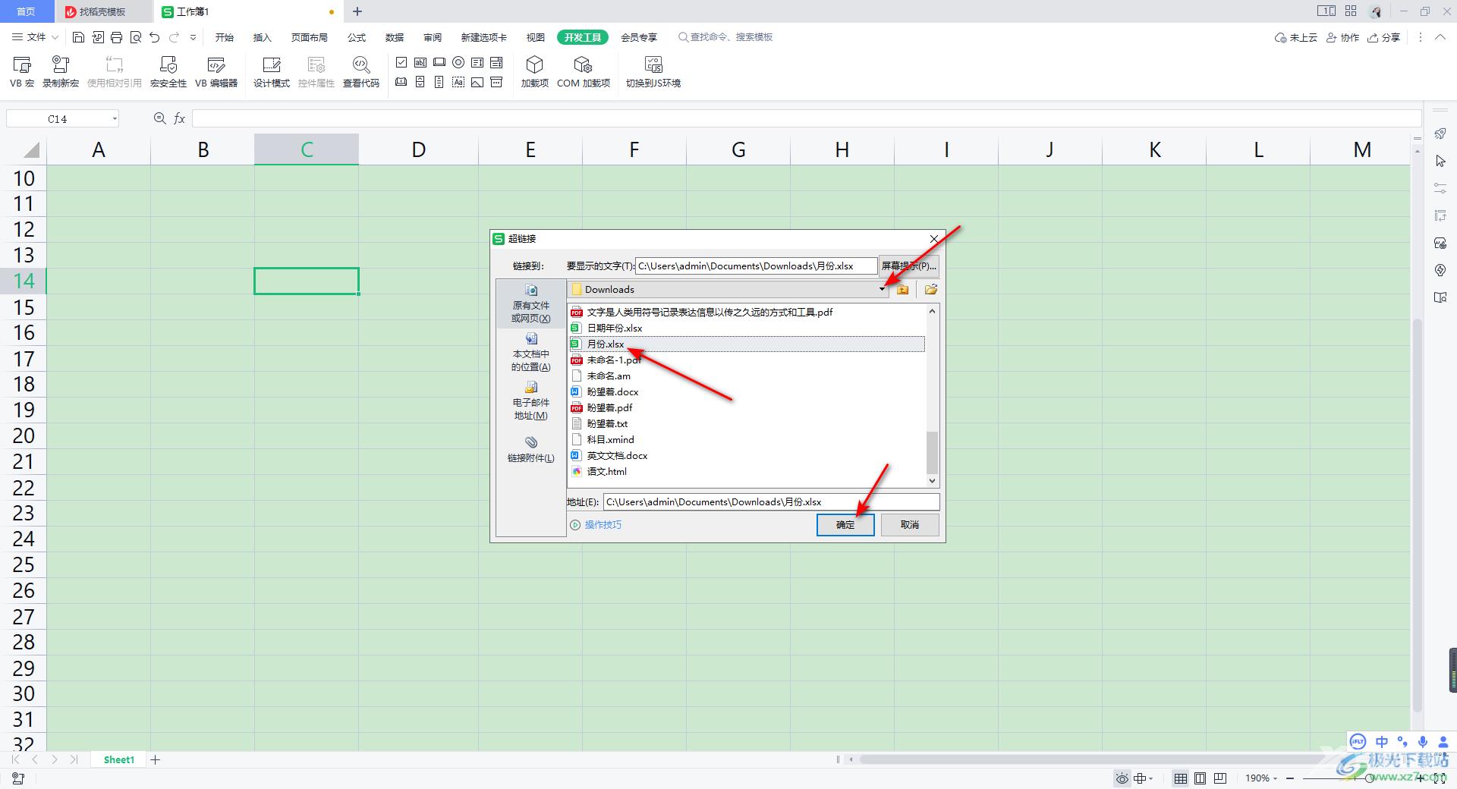Image resolution: width=1457 pixels, height=789 pixels.
Task: Switch to the 插入 tab
Action: pyautogui.click(x=262, y=37)
